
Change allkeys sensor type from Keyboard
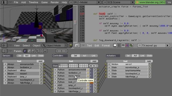point(13,70)
